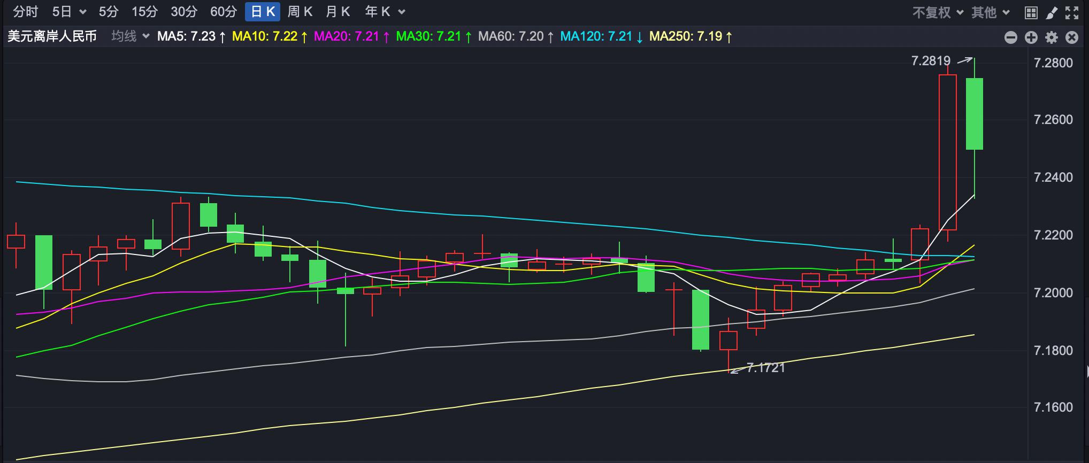
Task: Open the 其他 dropdown menu
Action: tap(990, 12)
